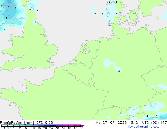The width and height of the screenshot is (167, 129).
Task: Click the Isle of Wight outline
Action: point(31,68)
